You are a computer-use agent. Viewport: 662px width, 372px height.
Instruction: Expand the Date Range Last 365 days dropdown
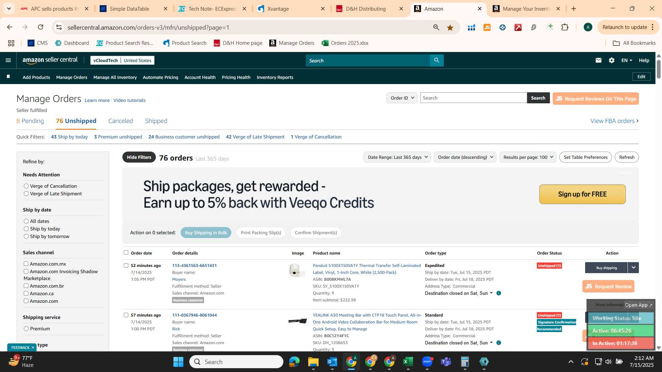point(397,157)
